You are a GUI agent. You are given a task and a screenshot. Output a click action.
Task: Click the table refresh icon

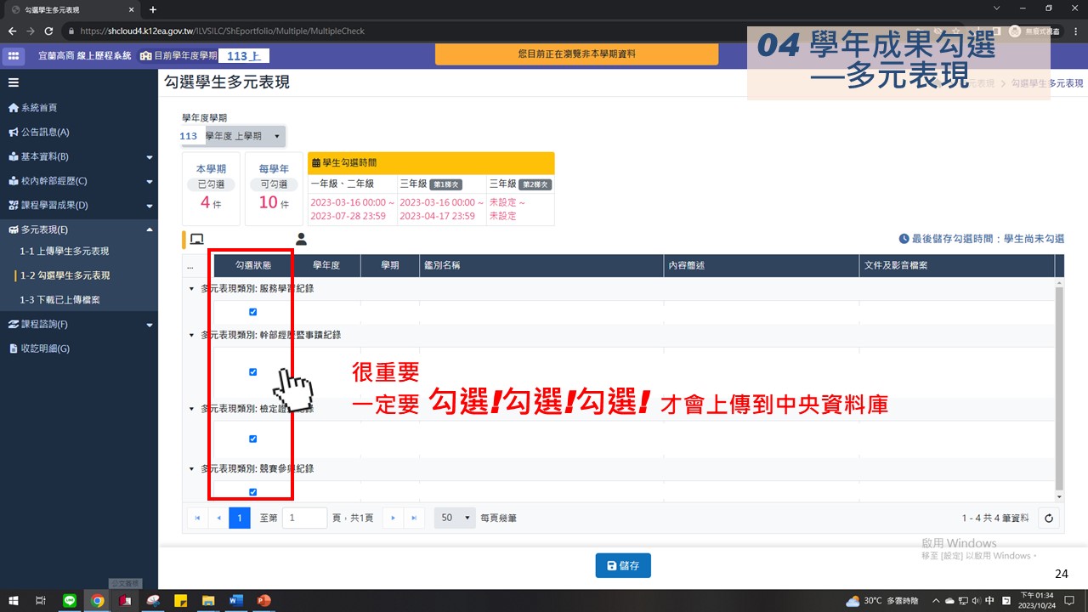point(1049,518)
